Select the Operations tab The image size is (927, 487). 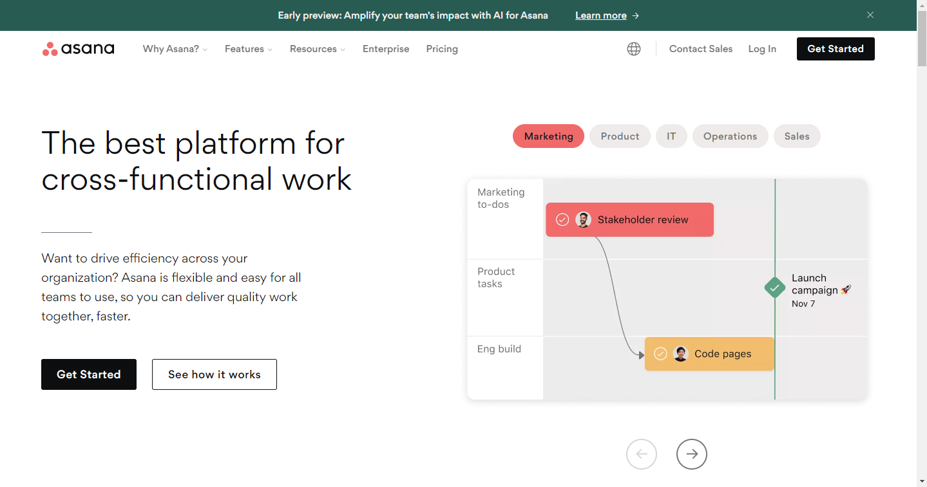click(730, 136)
